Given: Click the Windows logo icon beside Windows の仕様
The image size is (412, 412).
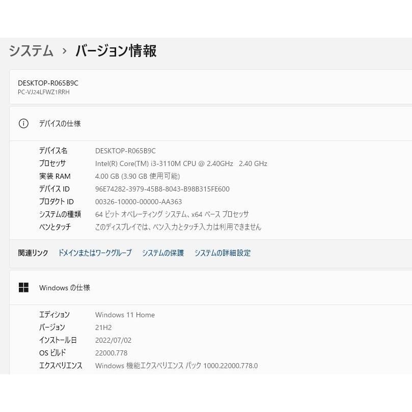Looking at the screenshot, I should click(23, 287).
